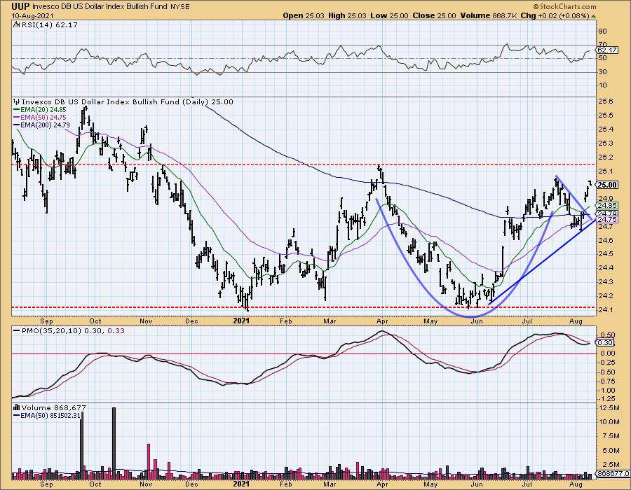
Task: Click the 25.2 price axis label
Action: click(x=605, y=157)
